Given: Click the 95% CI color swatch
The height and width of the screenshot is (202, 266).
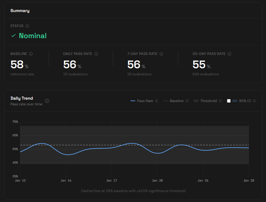Looking at the screenshot, I should [235, 101].
